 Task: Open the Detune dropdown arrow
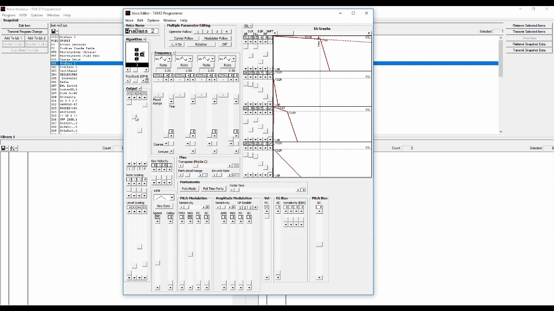point(171,152)
